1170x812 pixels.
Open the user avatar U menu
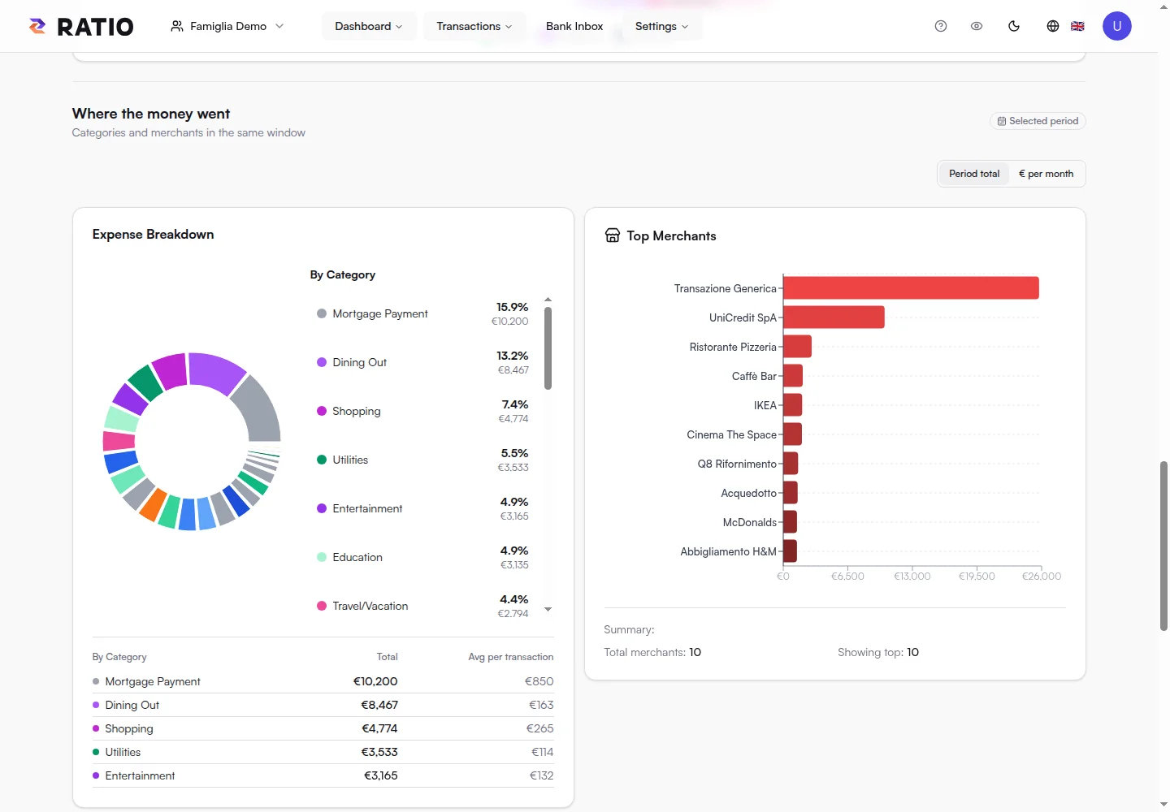[x=1117, y=26]
